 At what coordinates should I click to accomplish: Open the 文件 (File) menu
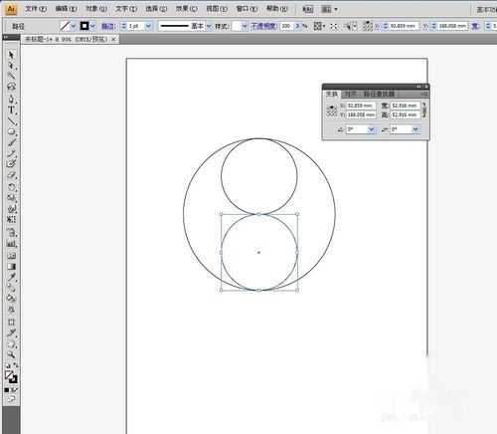(36, 9)
